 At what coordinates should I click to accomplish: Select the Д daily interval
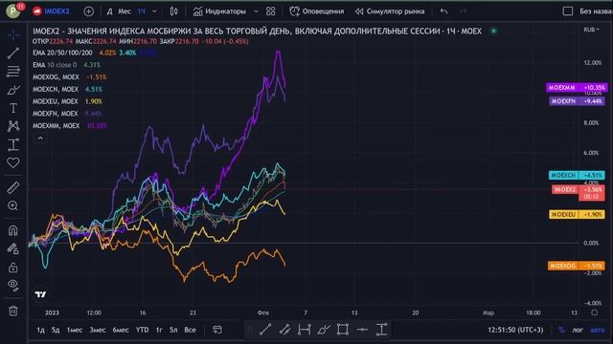pyautogui.click(x=110, y=11)
